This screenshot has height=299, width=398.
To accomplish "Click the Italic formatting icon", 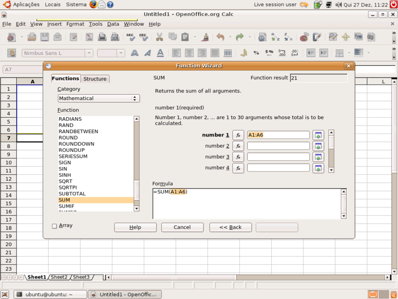I will click(147, 53).
